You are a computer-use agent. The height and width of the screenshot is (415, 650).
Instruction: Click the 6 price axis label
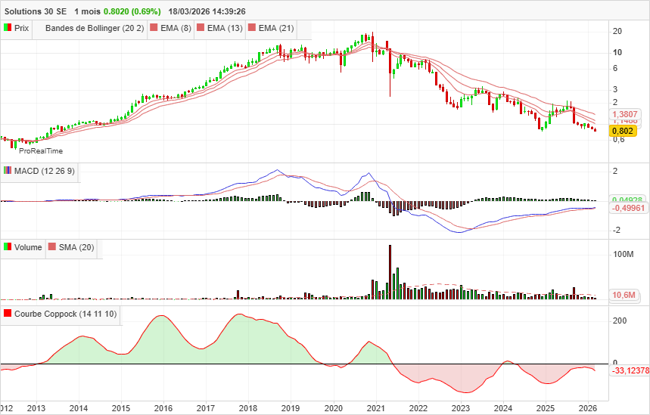coord(615,68)
